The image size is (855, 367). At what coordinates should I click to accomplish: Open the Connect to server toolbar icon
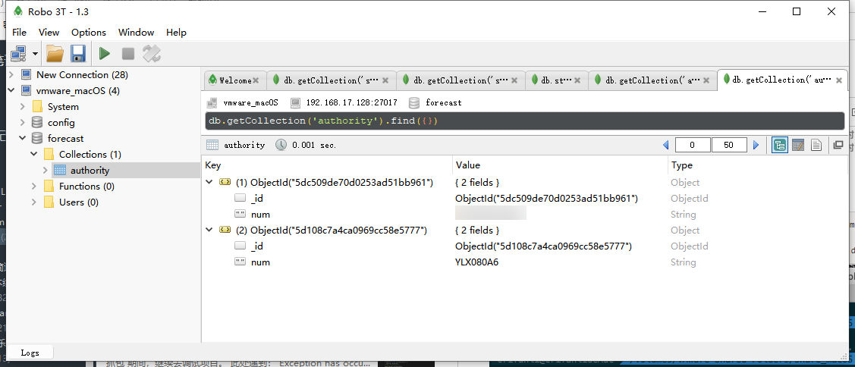pyautogui.click(x=18, y=53)
